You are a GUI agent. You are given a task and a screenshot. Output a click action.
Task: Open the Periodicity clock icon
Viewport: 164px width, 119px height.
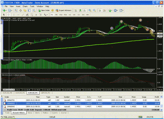click(x=115, y=10)
